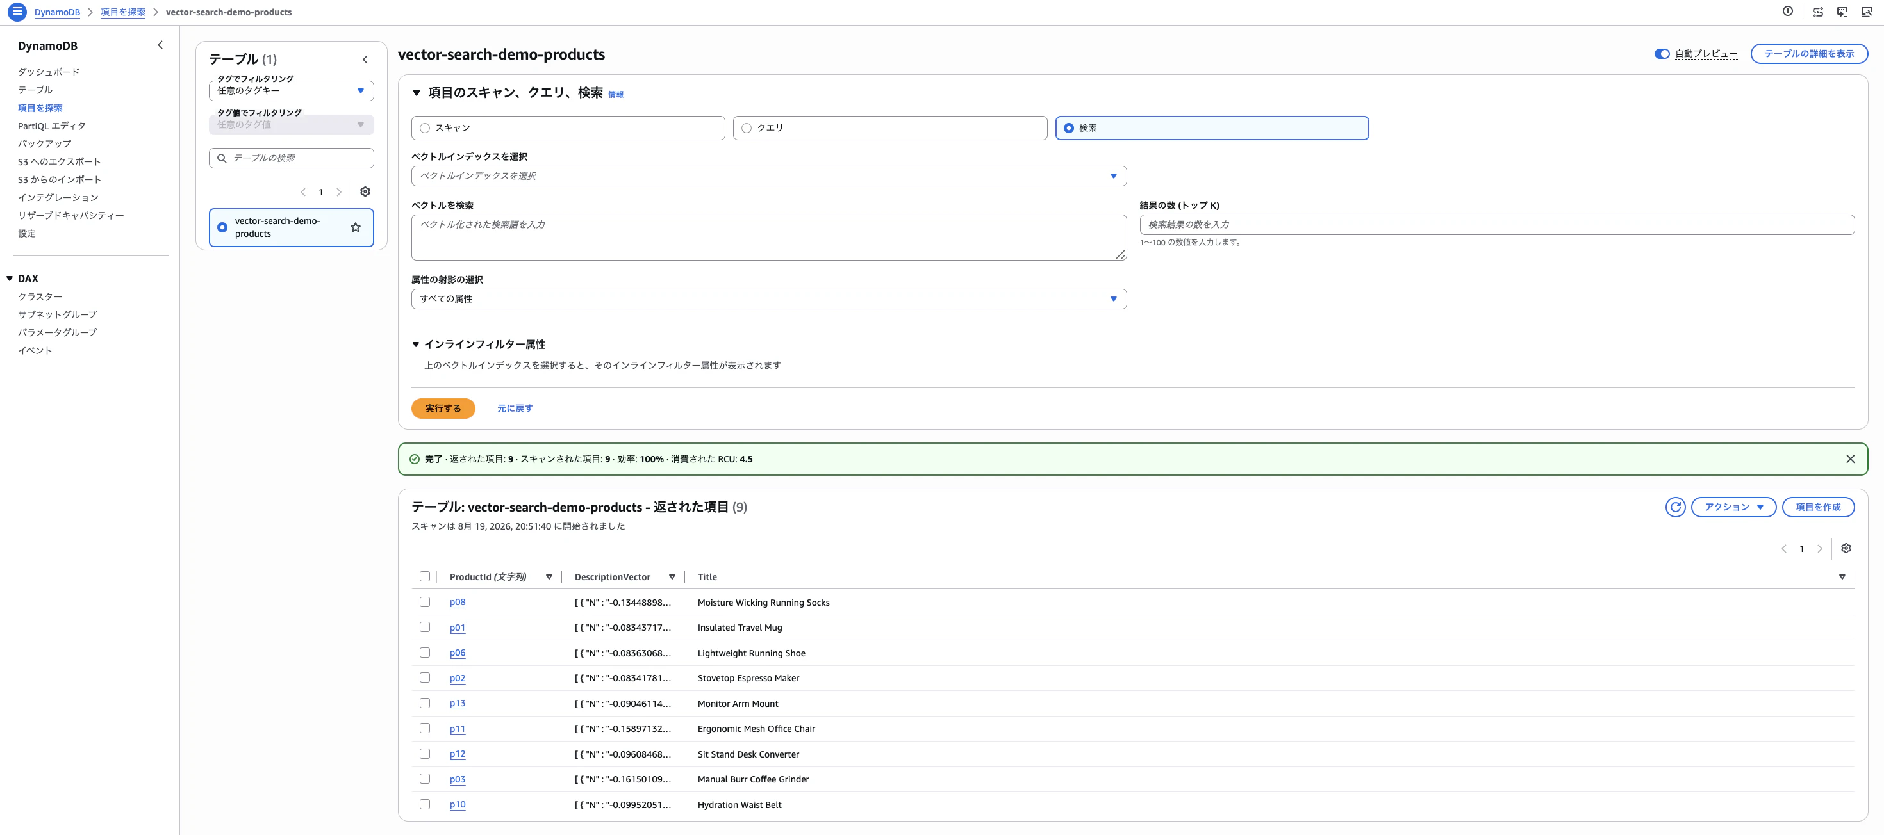Open item p11 link
This screenshot has width=1884, height=835.
[457, 728]
